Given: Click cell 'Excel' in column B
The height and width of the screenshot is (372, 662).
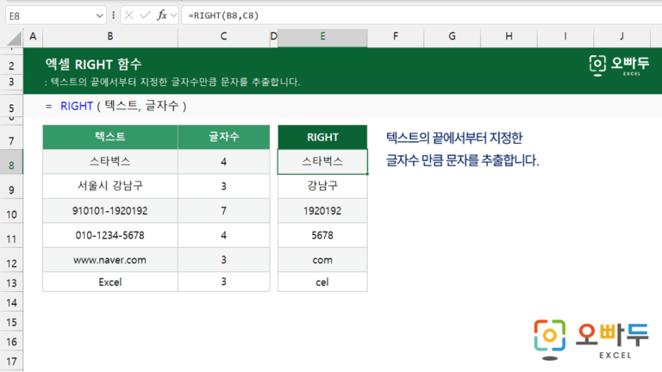Looking at the screenshot, I should (x=110, y=282).
